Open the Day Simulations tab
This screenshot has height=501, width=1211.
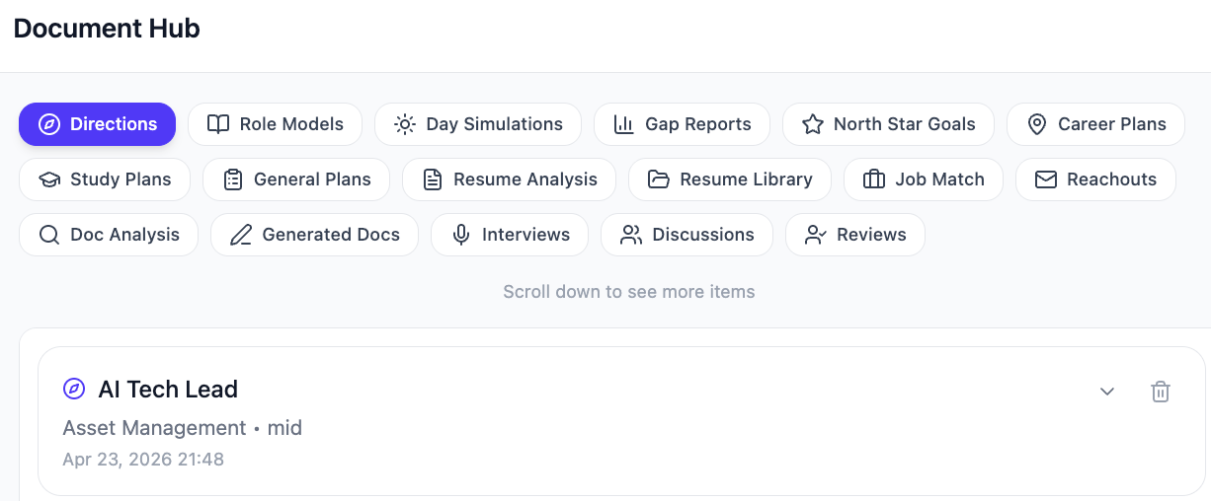[478, 124]
